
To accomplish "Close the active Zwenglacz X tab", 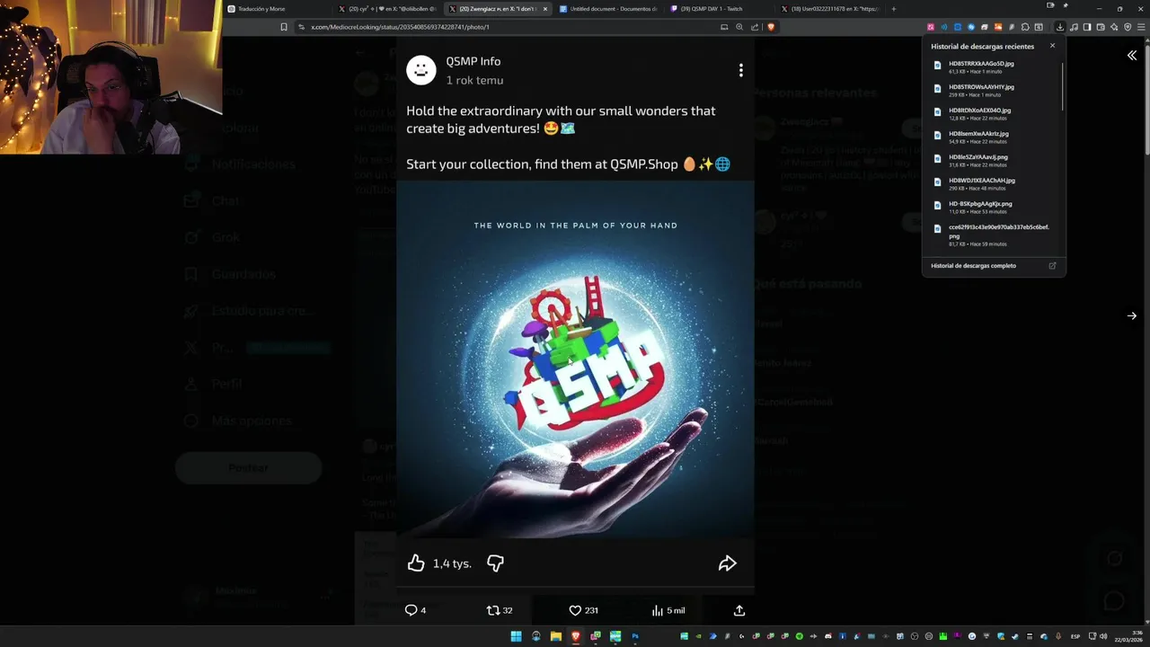I will (x=544, y=9).
